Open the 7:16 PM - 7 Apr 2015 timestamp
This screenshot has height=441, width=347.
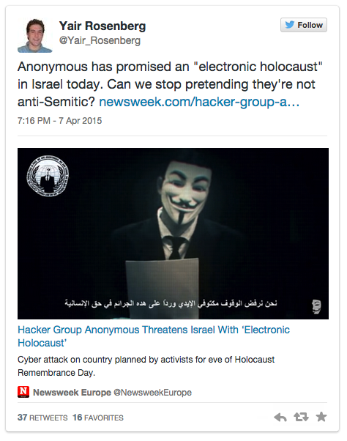(x=59, y=121)
